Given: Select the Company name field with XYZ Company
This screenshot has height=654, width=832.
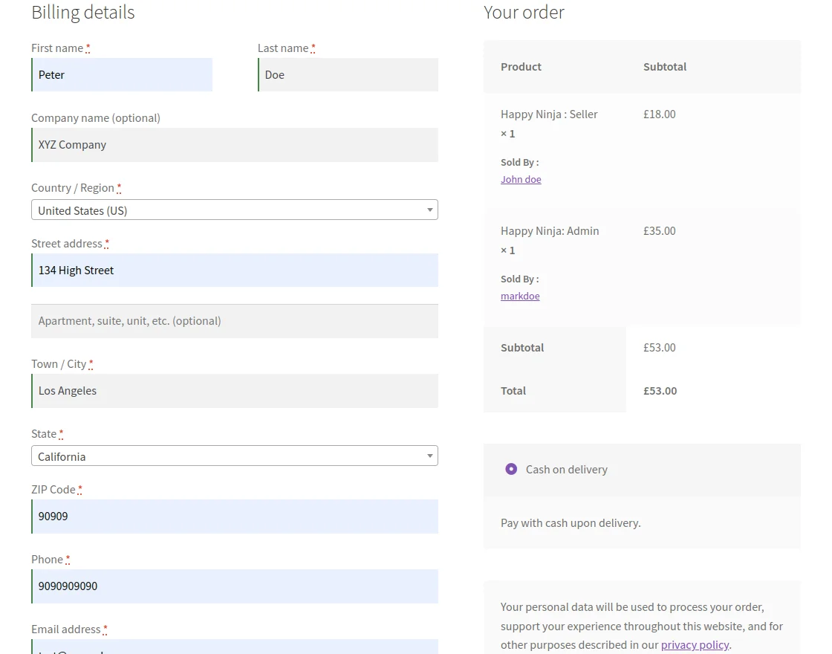Looking at the screenshot, I should 234,144.
